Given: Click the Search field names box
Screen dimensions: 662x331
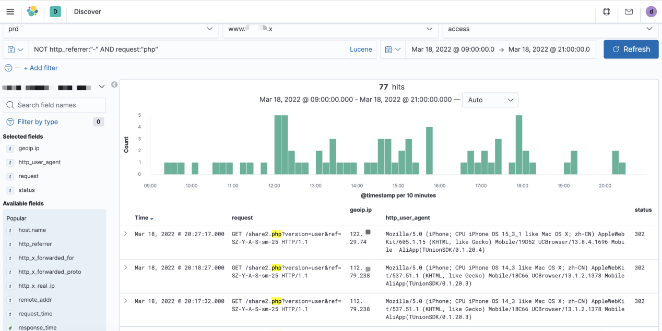Looking at the screenshot, I should [55, 105].
